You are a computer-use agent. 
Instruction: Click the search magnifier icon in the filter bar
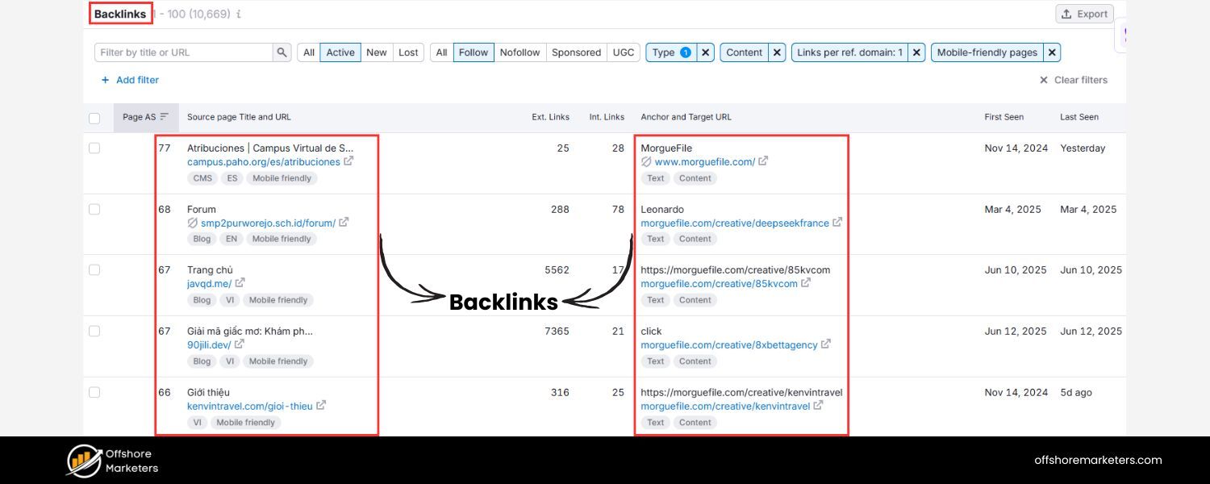(282, 52)
